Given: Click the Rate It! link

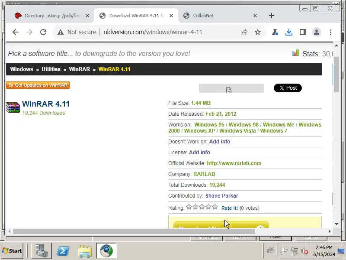Looking at the screenshot, I should tap(230, 208).
